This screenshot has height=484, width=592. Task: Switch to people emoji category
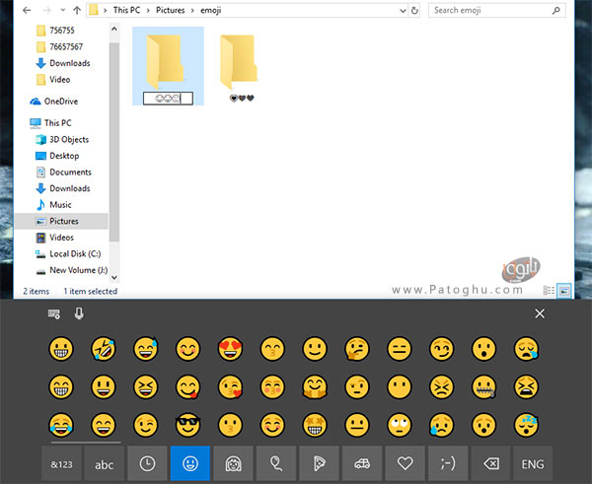tap(233, 463)
